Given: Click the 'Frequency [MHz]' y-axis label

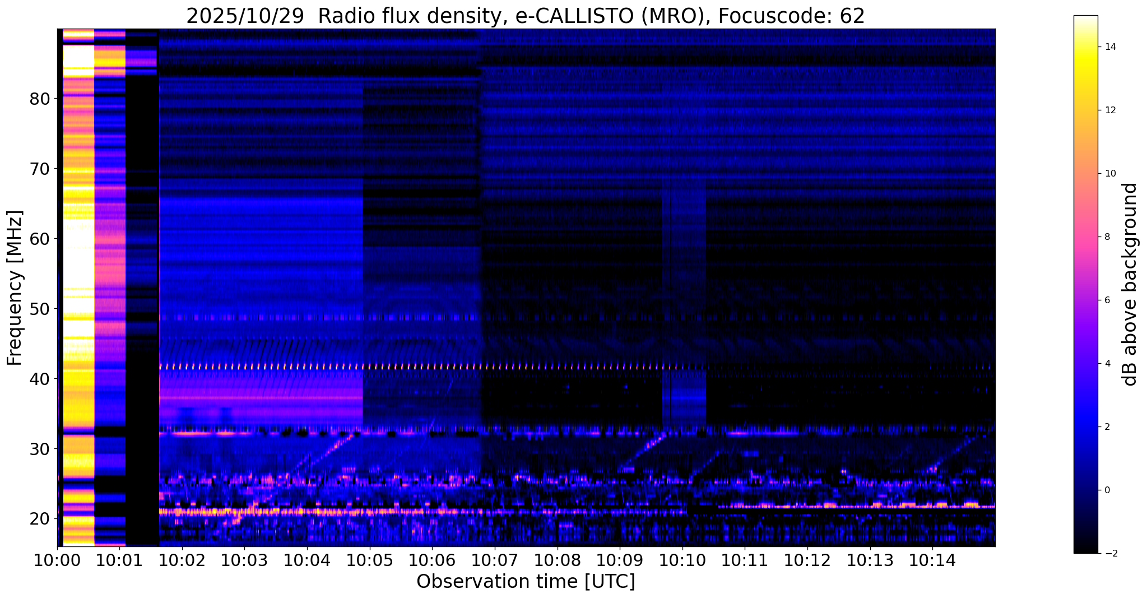Looking at the screenshot, I should click(x=15, y=288).
